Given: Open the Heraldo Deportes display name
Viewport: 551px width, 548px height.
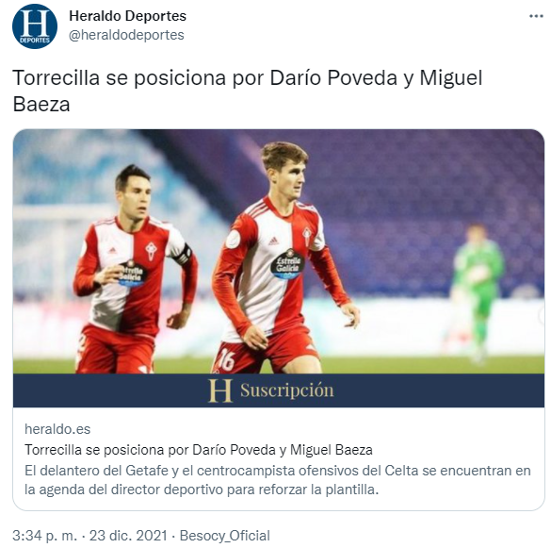Looking at the screenshot, I should 127,16.
